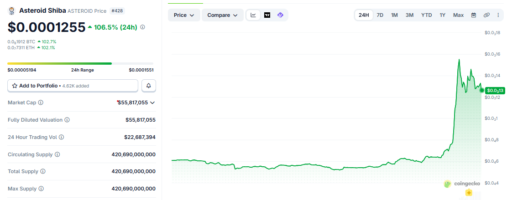Open the Compare dropdown
This screenshot has height=200, width=507.
(222, 15)
